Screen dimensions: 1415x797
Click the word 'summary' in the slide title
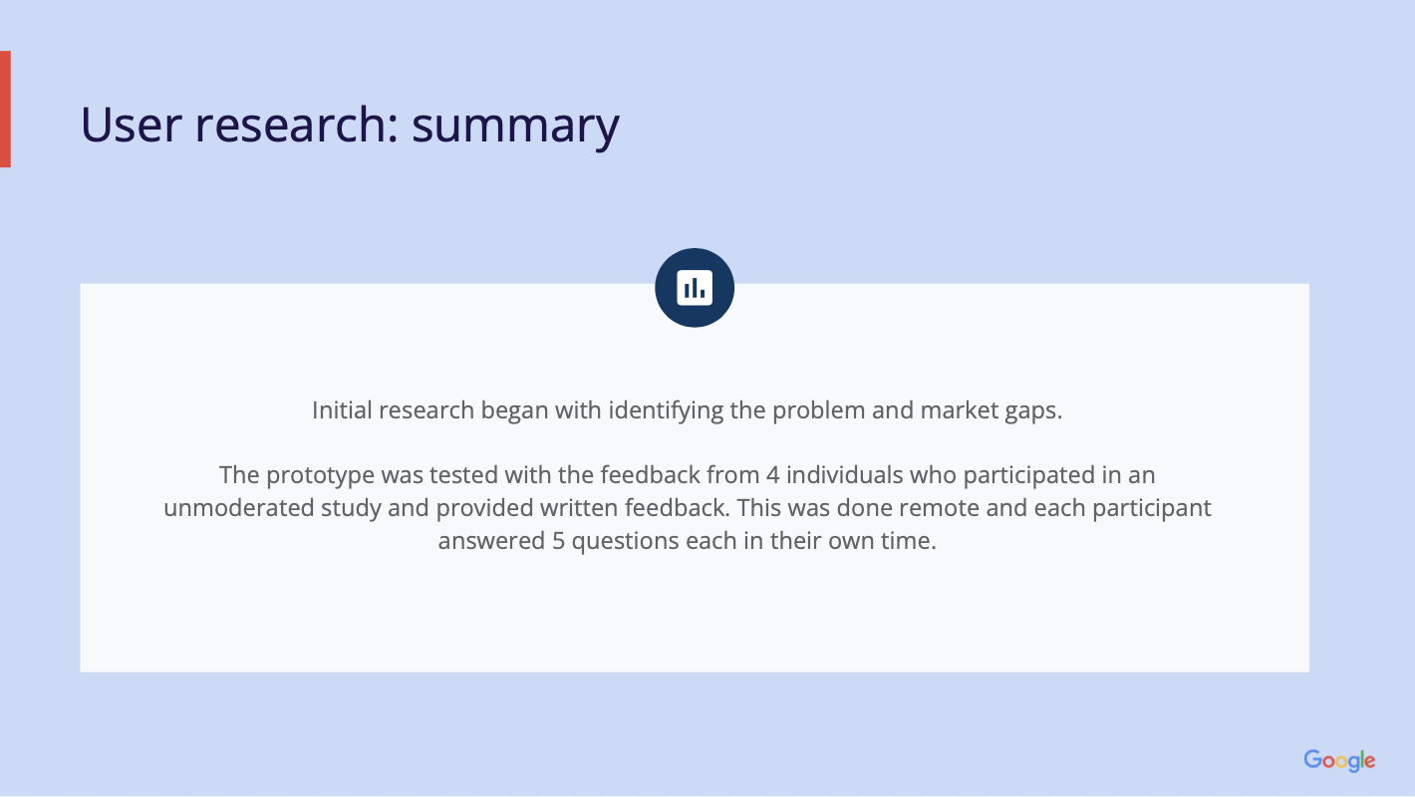(x=515, y=126)
